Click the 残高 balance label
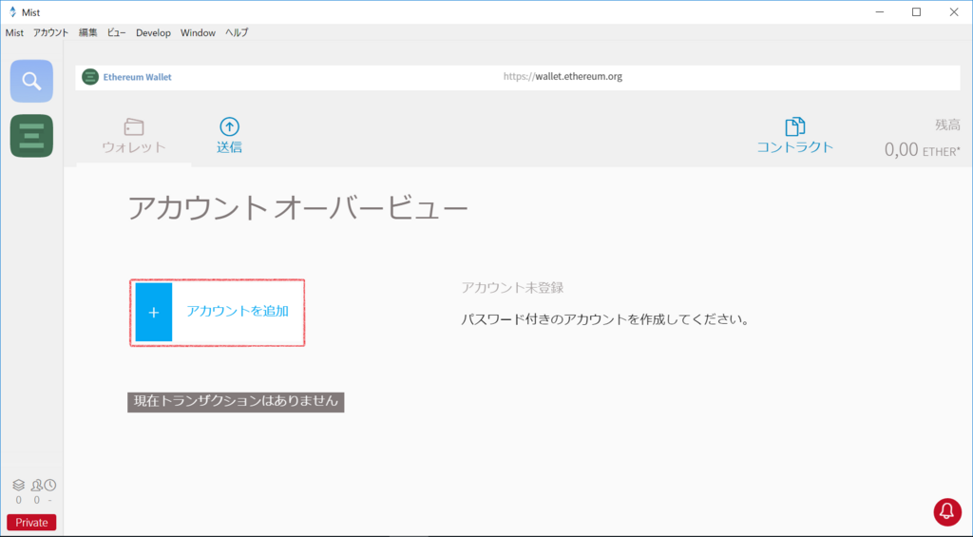The image size is (973, 537). click(947, 125)
